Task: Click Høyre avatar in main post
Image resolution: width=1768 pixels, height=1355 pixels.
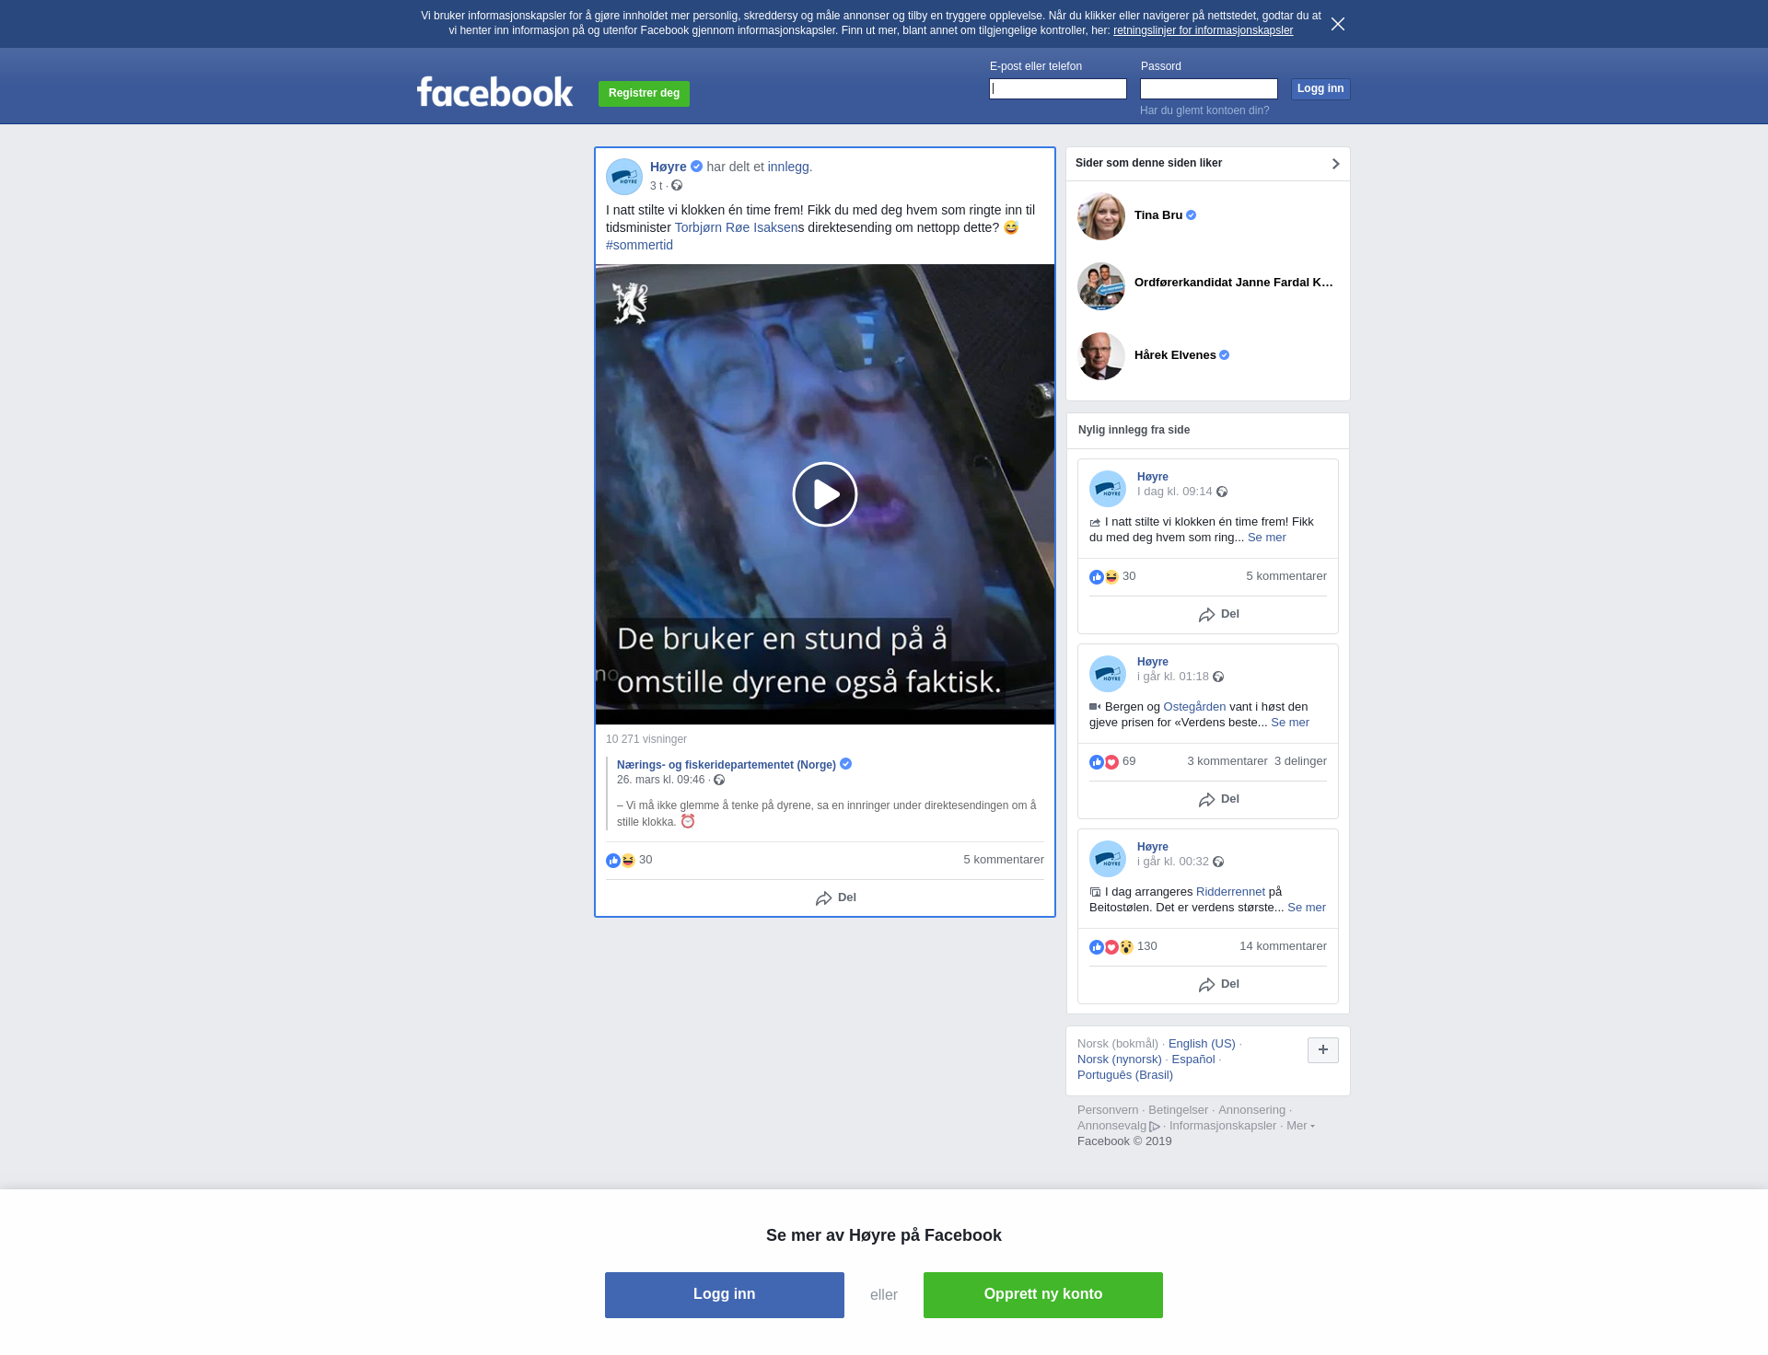Action: coord(624,177)
